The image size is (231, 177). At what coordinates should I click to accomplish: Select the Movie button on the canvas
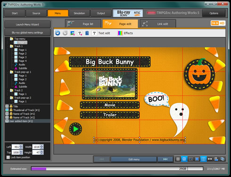[110, 105]
